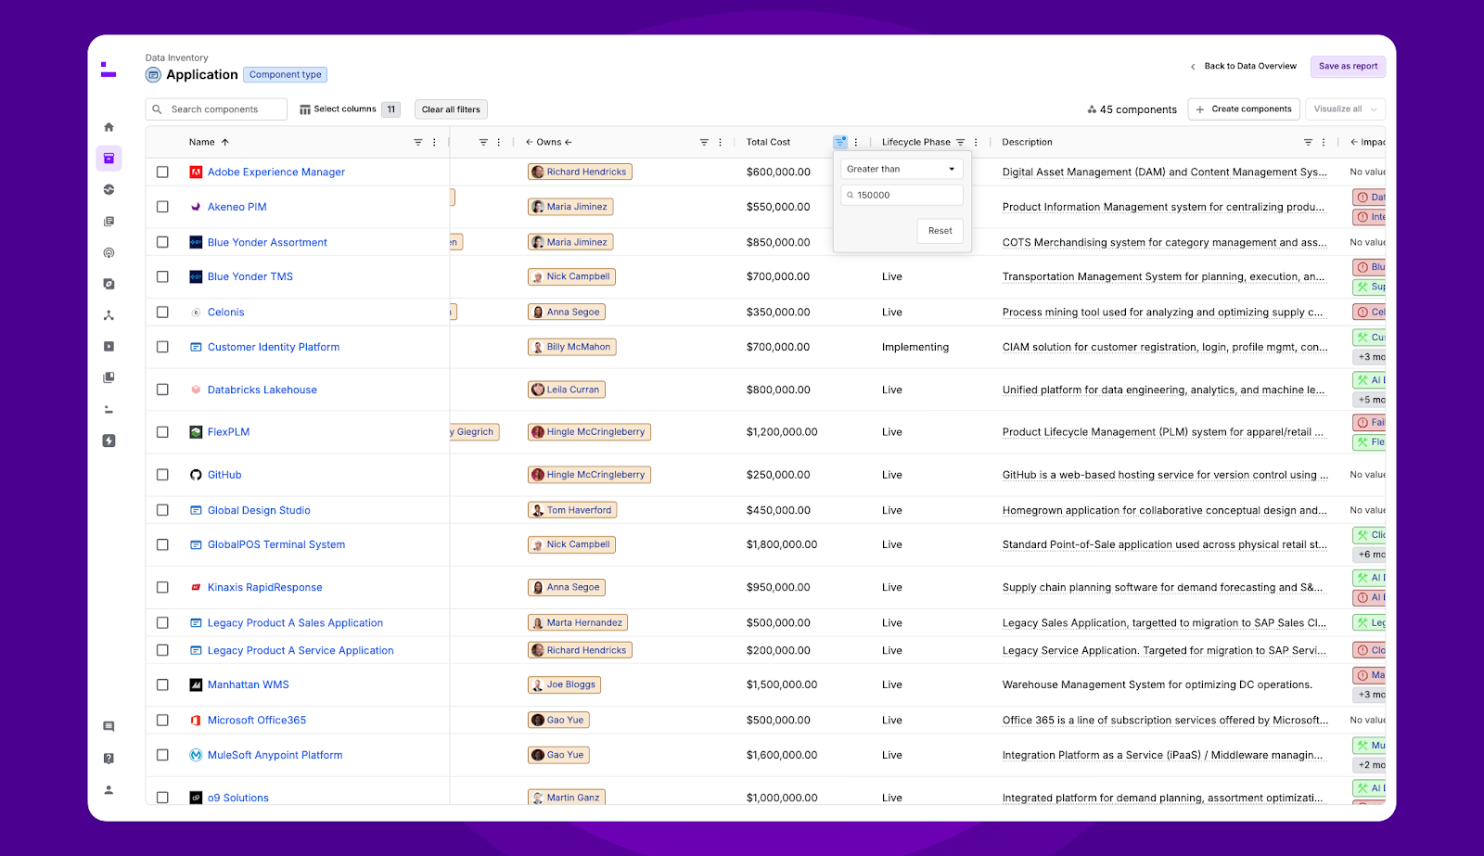Click the help question mark icon
1484x856 pixels.
[109, 758]
